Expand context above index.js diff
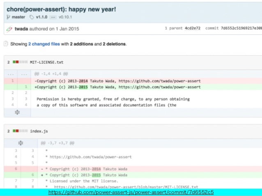The width and height of the screenshot is (262, 196). tap(21, 143)
